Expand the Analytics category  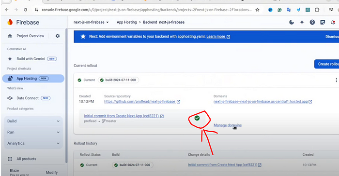[x=33, y=143]
